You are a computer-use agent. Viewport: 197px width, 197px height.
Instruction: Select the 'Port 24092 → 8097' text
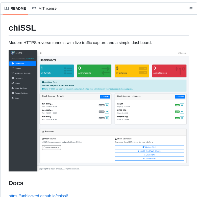click(x=50, y=113)
